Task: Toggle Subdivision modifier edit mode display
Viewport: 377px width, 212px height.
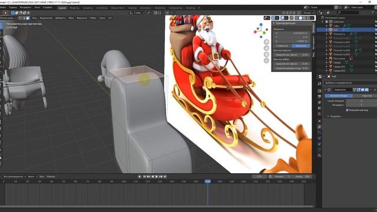Action: pos(359,90)
